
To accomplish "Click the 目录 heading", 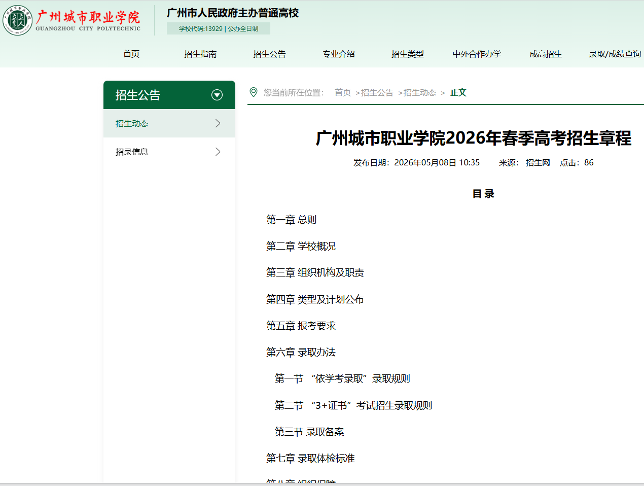I will 483,194.
